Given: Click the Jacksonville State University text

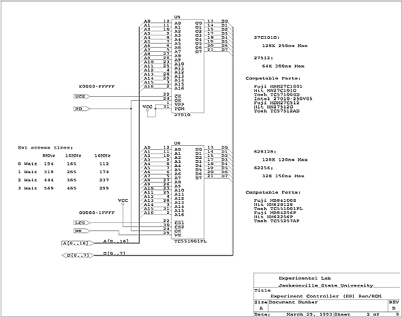Looking at the screenshot, I should (x=326, y=286).
